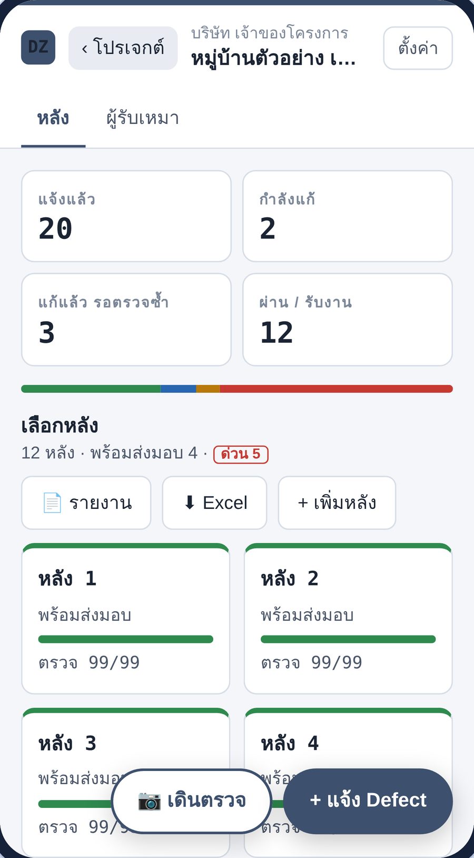Click the green segment of status bar
Viewport: 474px width, 858px height.
click(91, 389)
